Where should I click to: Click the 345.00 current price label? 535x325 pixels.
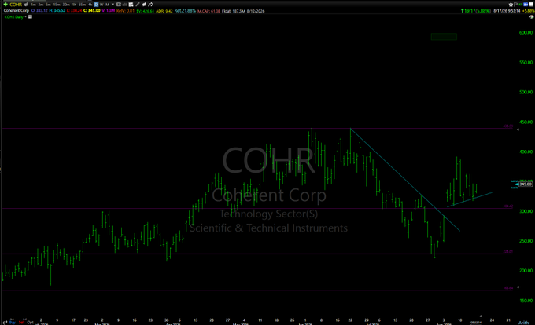coord(526,184)
